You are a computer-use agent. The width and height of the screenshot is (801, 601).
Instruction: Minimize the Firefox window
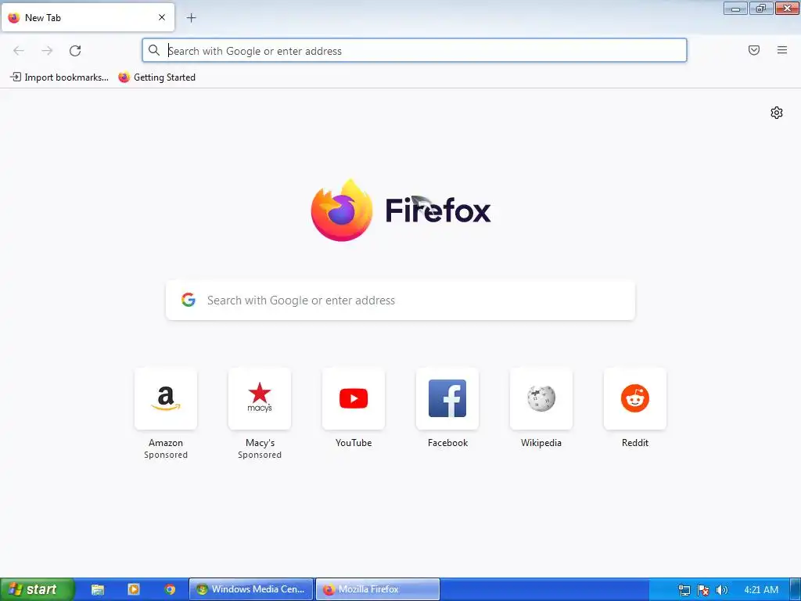[735, 8]
